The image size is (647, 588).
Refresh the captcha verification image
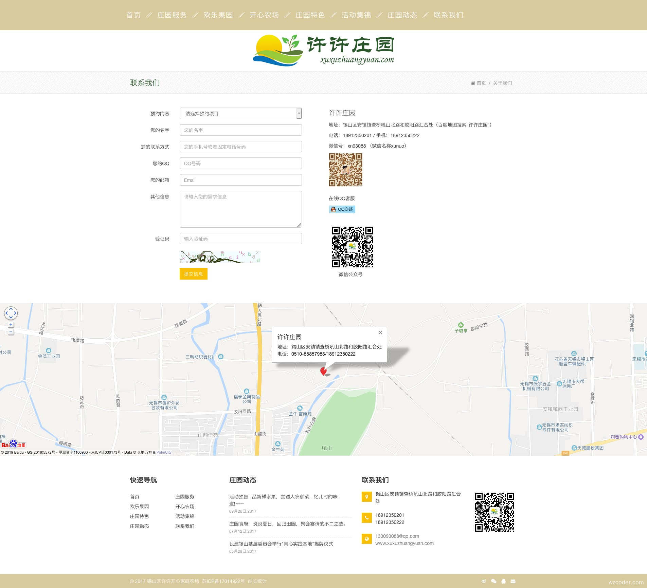pos(220,257)
